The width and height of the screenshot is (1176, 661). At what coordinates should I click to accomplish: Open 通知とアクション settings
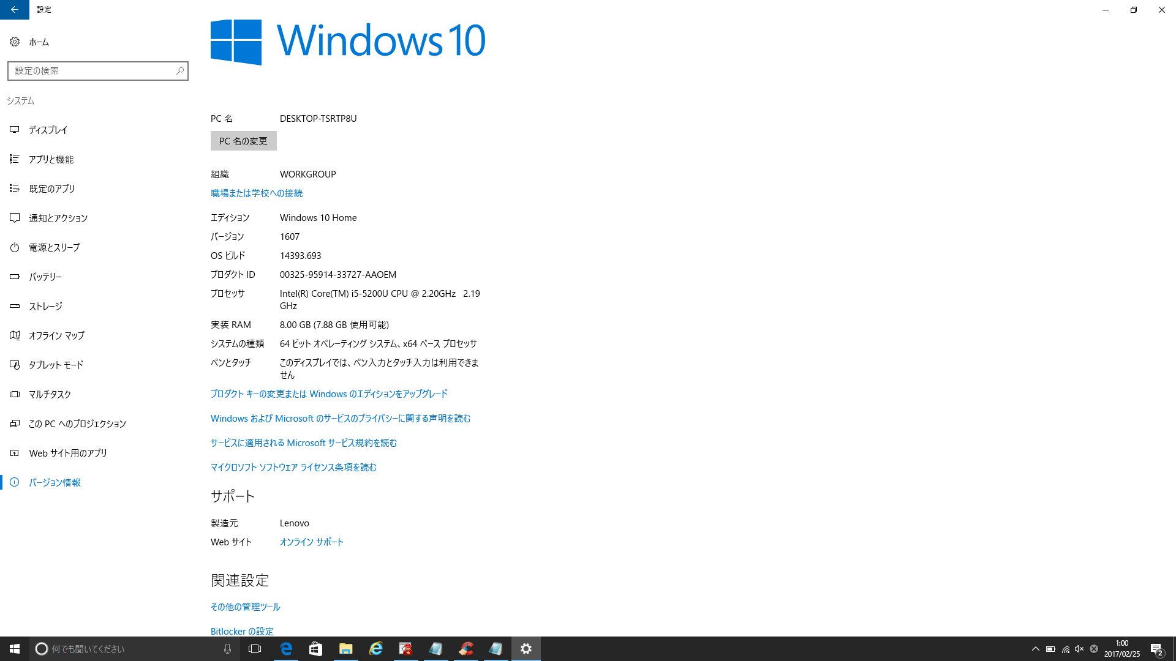click(58, 218)
